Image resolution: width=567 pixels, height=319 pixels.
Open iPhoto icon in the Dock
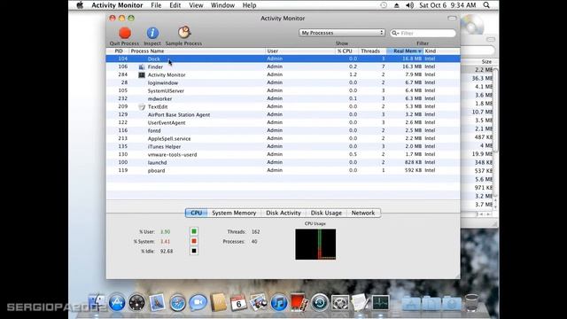coord(259,302)
